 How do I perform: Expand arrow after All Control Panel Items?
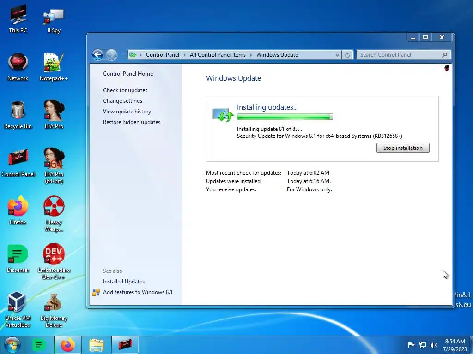[251, 55]
